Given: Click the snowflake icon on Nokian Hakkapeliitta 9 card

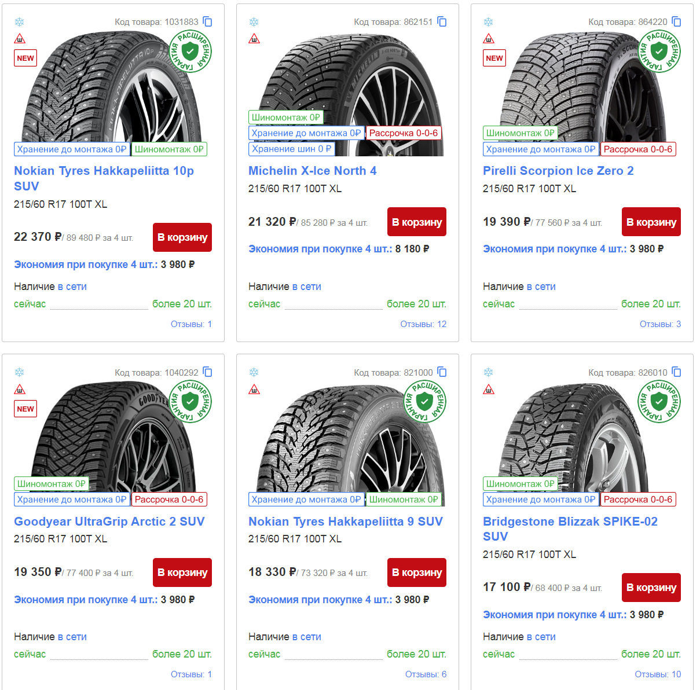Looking at the screenshot, I should click(x=255, y=372).
